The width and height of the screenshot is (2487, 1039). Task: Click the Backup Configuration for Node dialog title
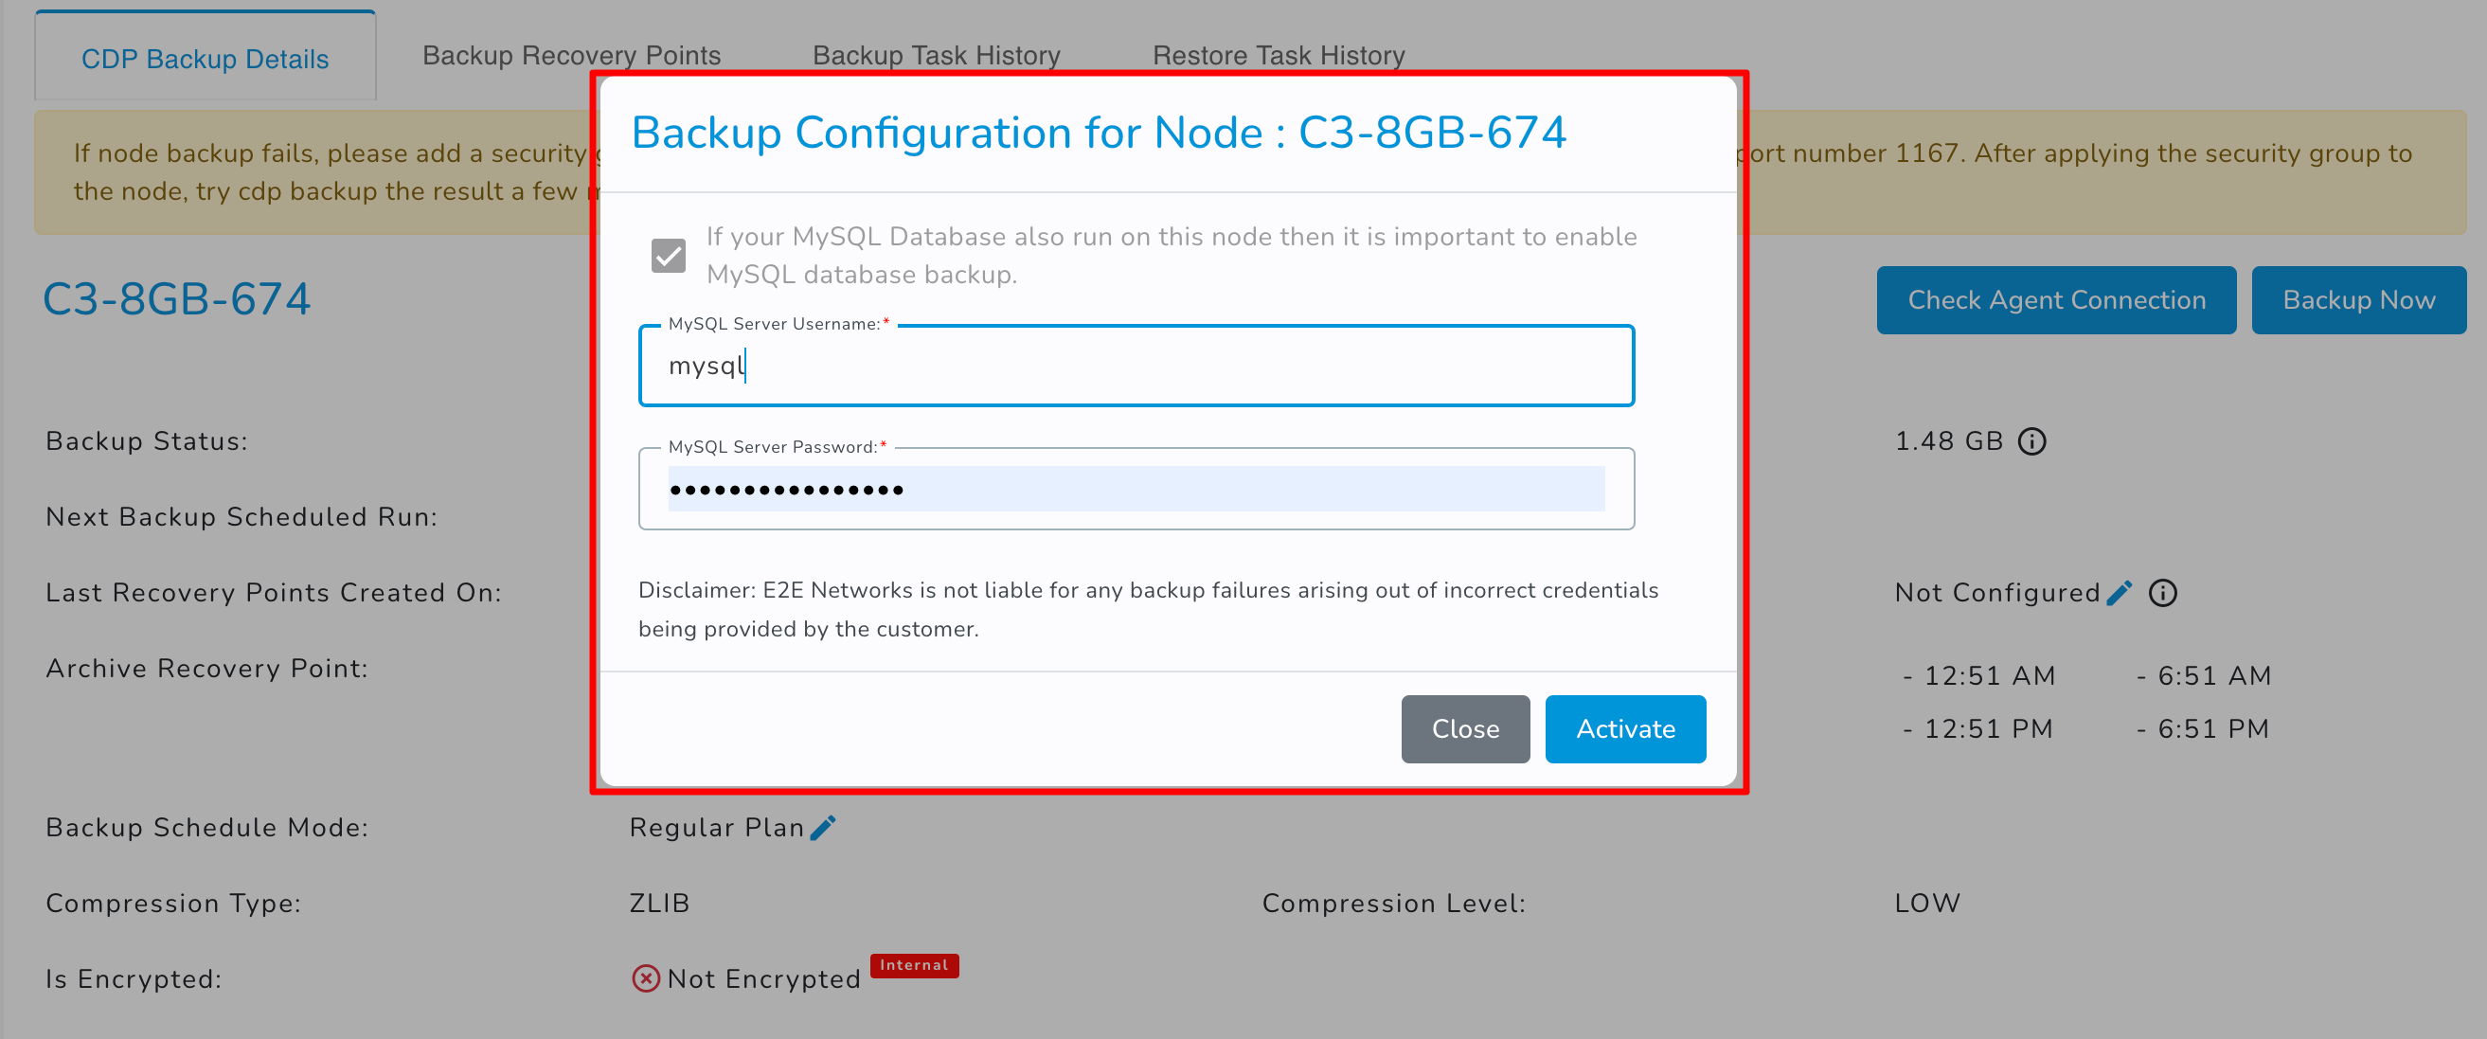point(1098,134)
